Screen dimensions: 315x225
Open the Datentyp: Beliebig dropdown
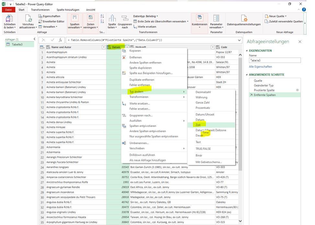tap(145, 16)
